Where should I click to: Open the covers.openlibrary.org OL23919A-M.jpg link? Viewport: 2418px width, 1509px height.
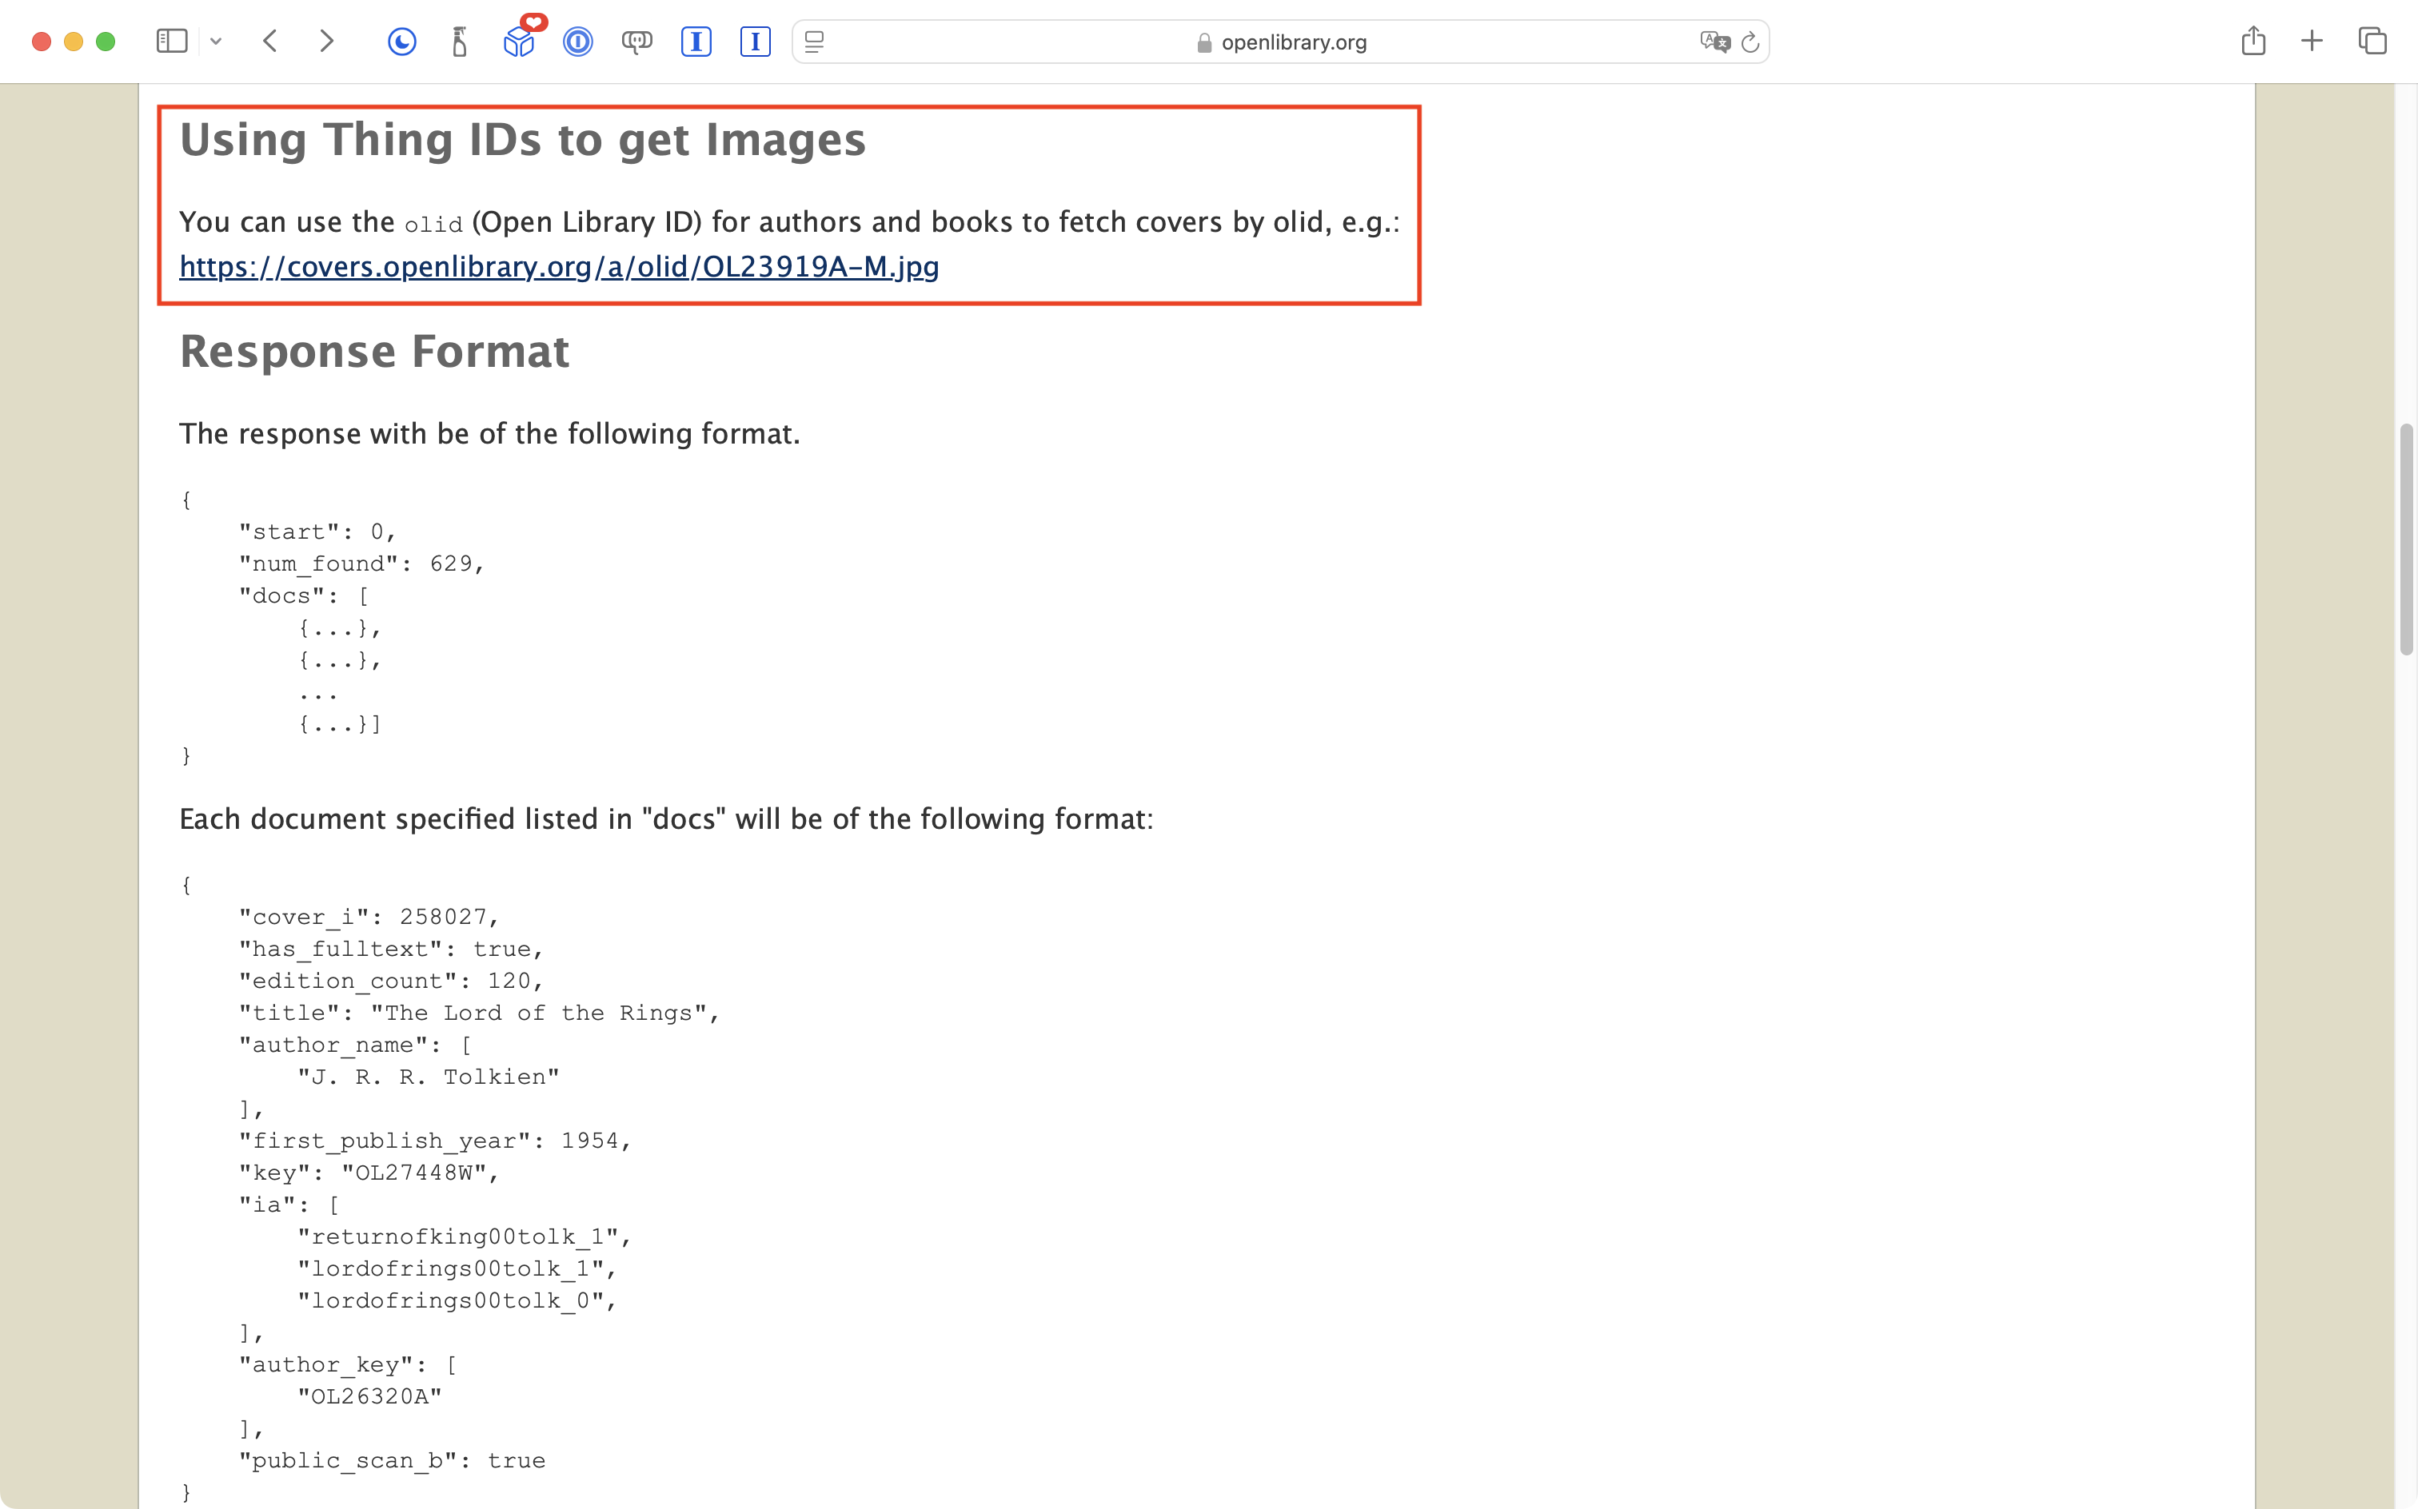559,266
